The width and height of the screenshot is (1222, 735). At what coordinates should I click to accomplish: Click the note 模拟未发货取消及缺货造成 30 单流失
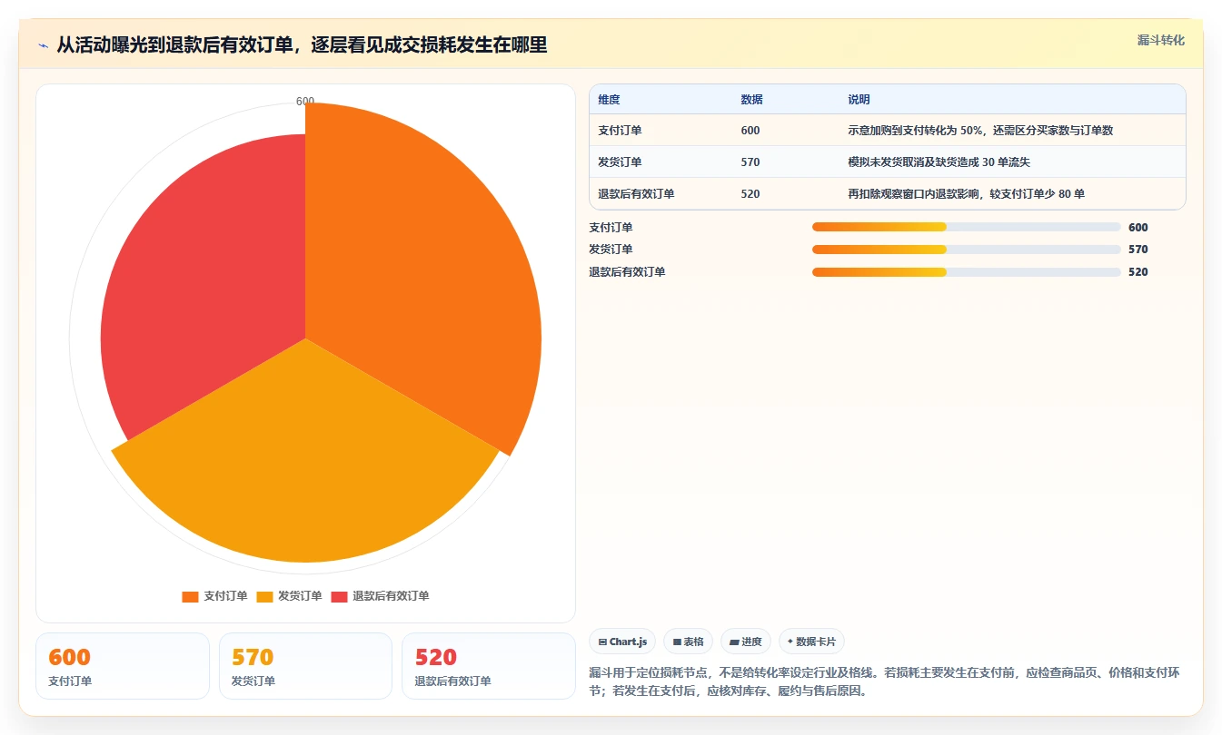pos(939,162)
